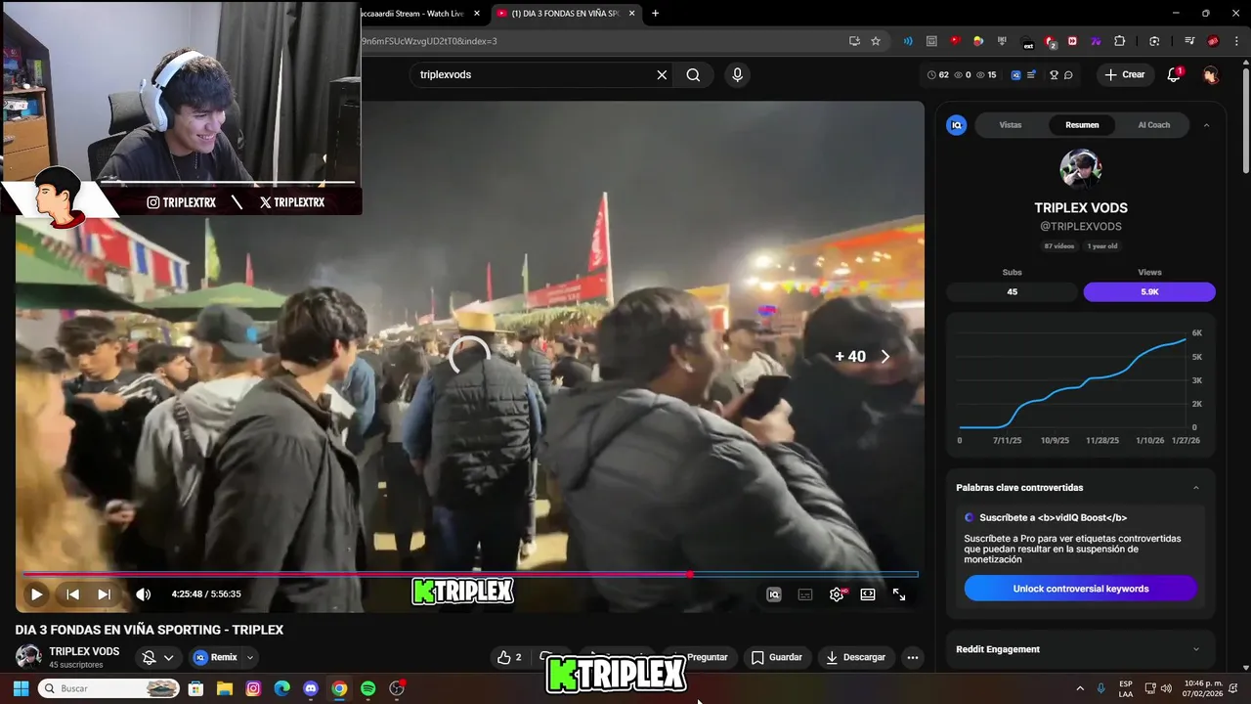Screen dimensions: 1251x704
Task: Toggle theater mode in player
Action: point(868,594)
